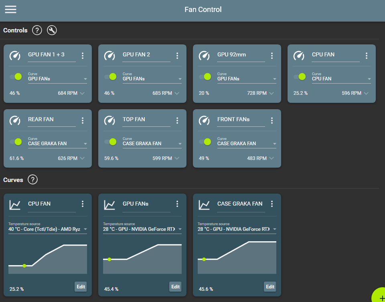This screenshot has width=385, height=302.
Task: Toggle the GPU FAN 1 + 3 control switch
Action: click(x=16, y=77)
